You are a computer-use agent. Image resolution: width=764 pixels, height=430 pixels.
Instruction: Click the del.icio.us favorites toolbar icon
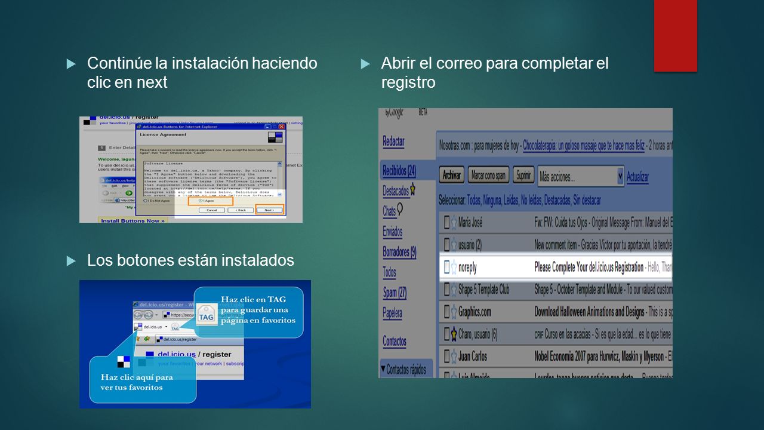tap(138, 327)
